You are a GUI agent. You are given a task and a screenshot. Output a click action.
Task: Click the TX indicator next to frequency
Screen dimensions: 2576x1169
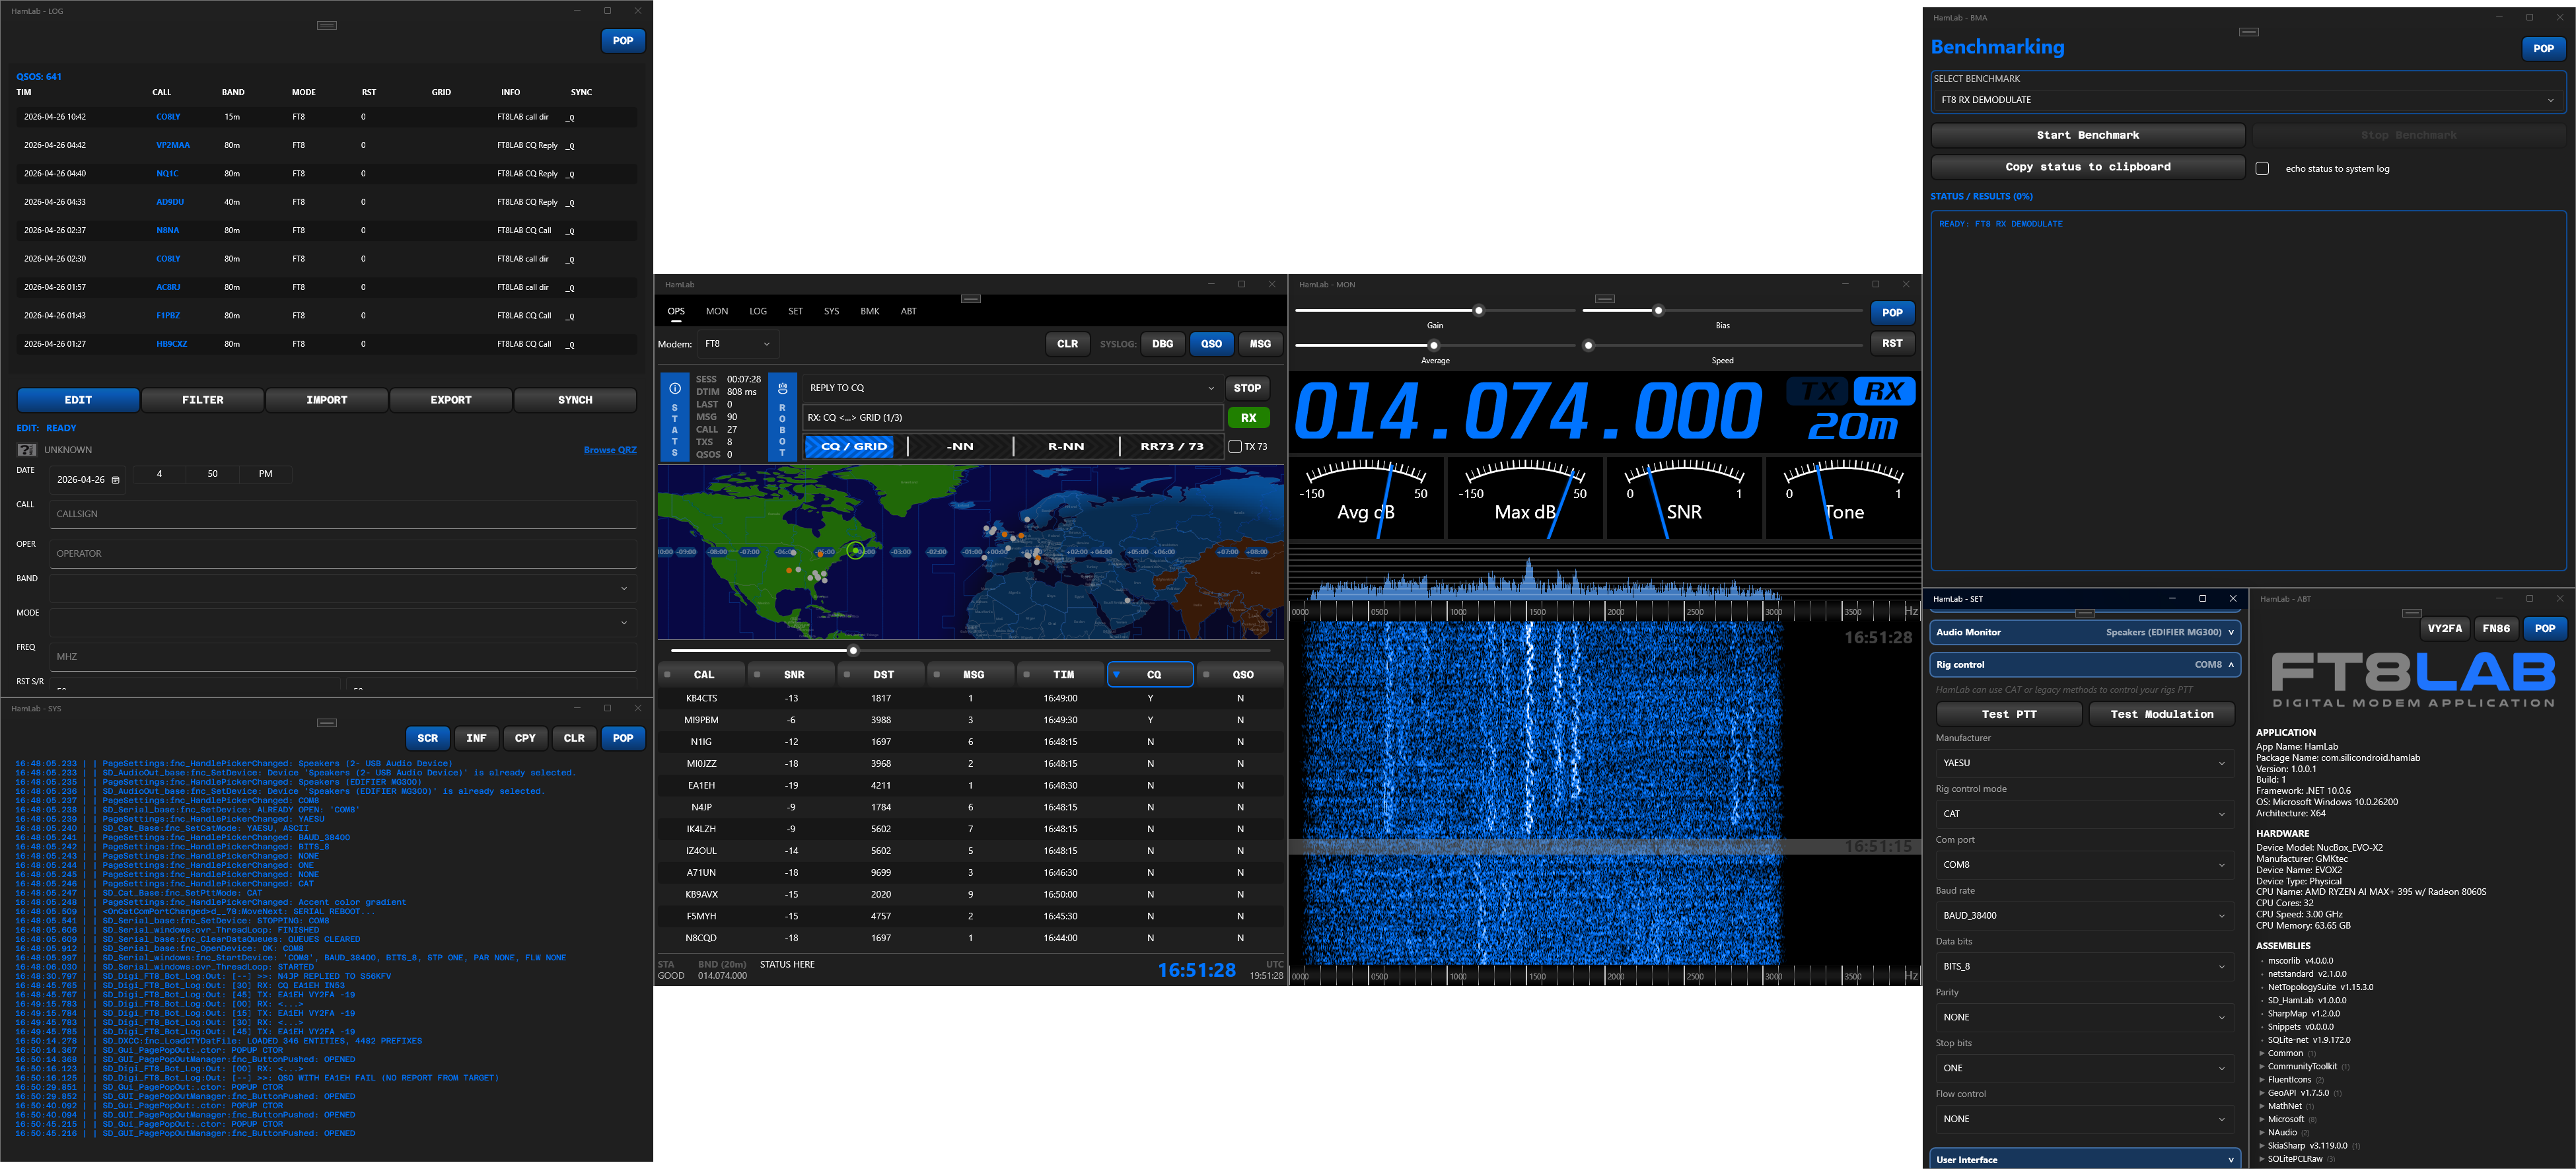pyautogui.click(x=1818, y=391)
